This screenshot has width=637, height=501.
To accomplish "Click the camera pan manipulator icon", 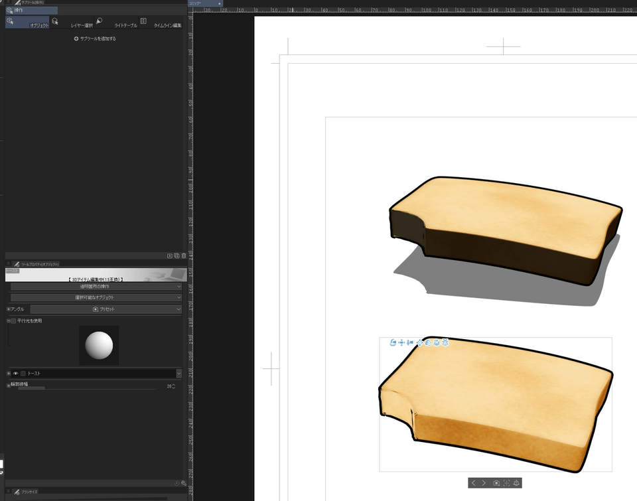I will pyautogui.click(x=401, y=342).
